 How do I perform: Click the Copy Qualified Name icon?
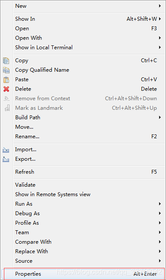pyautogui.click(x=6, y=70)
